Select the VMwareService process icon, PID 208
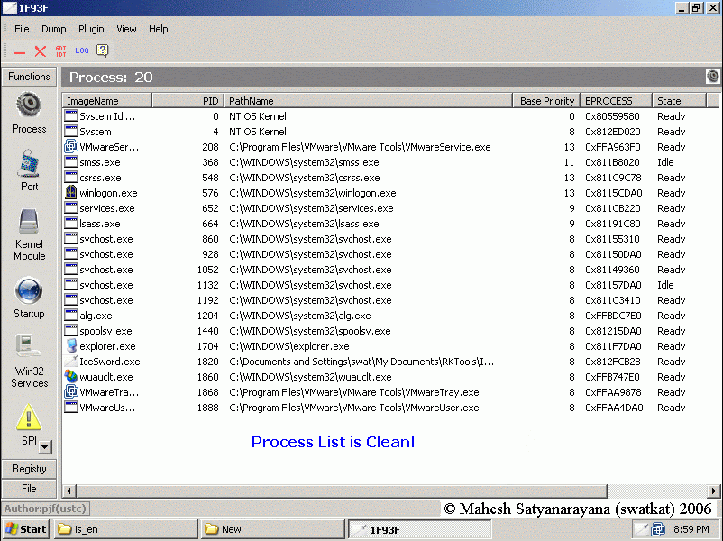 [x=71, y=147]
